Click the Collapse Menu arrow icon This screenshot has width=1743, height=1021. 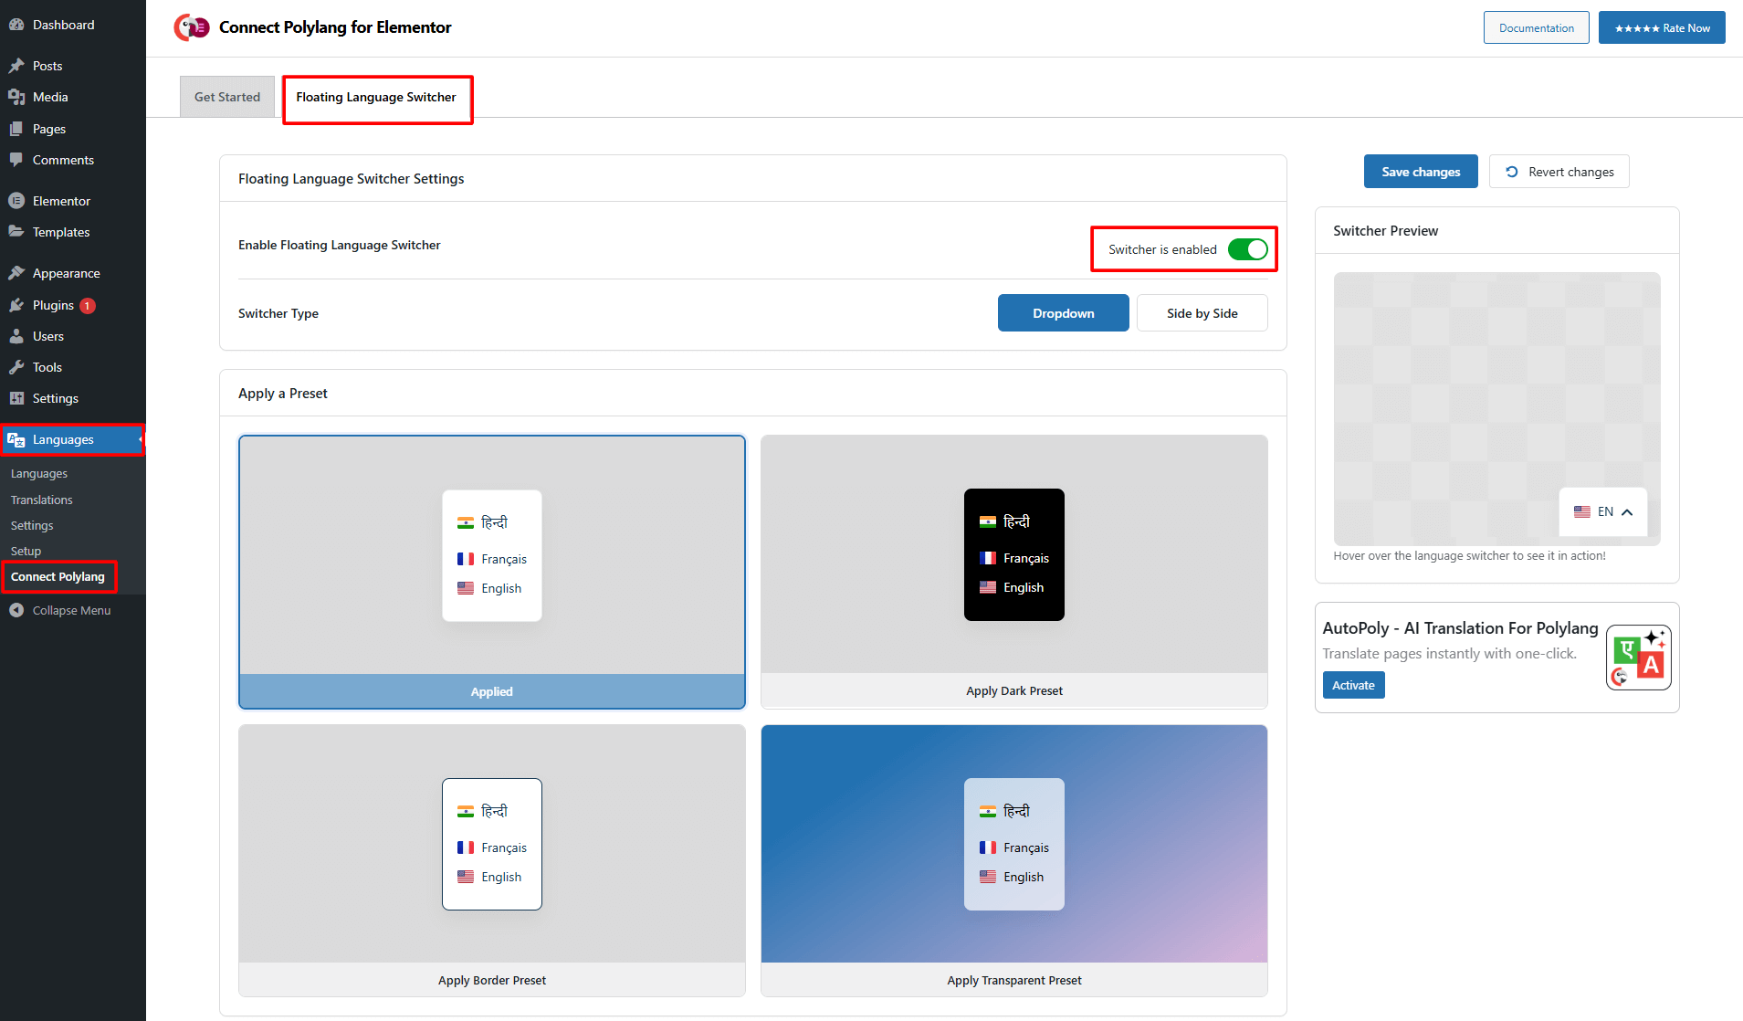tap(16, 610)
